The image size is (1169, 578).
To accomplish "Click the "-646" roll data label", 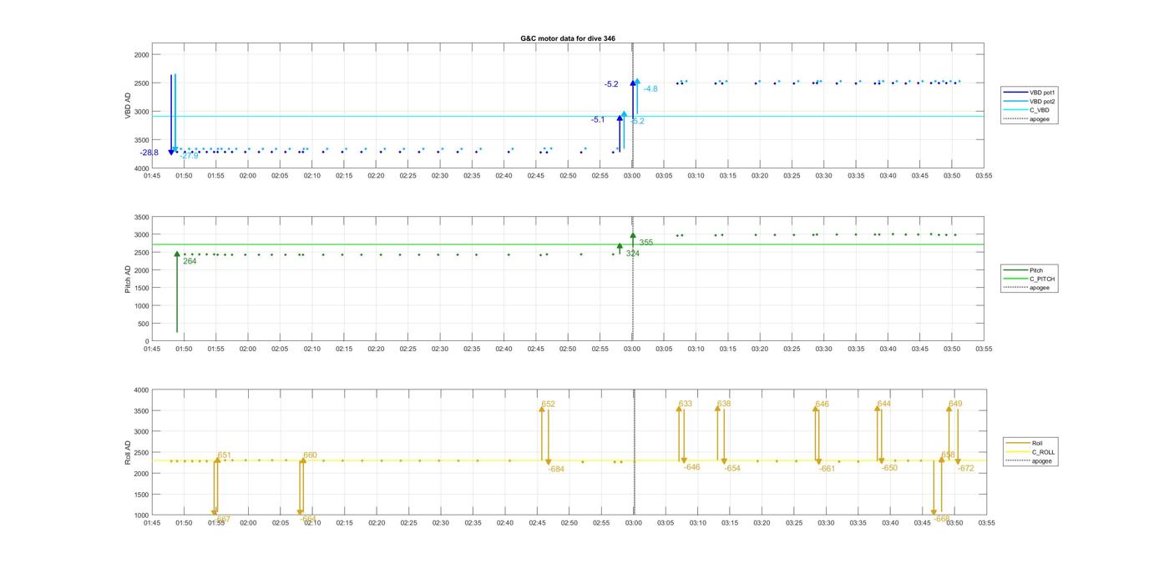I will pyautogui.click(x=691, y=467).
